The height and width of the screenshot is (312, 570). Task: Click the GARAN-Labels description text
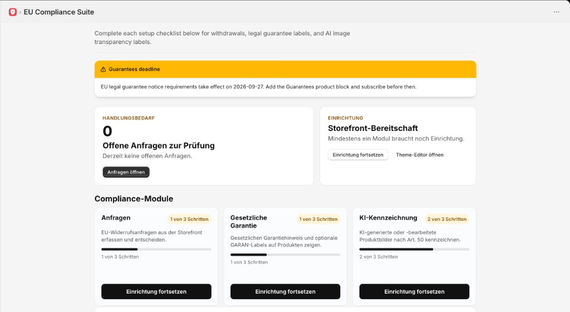tap(284, 241)
